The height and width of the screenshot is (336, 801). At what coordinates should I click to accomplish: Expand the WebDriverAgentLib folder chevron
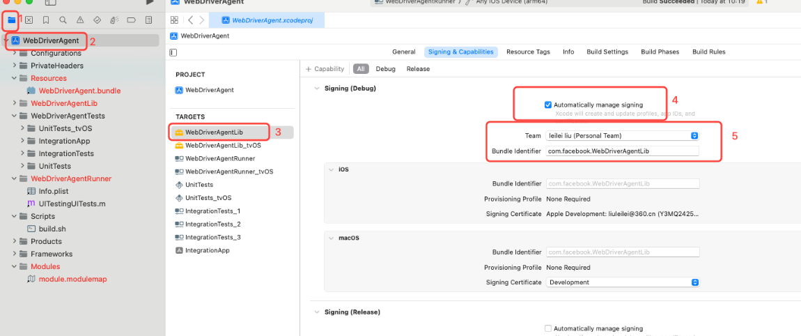(x=15, y=103)
